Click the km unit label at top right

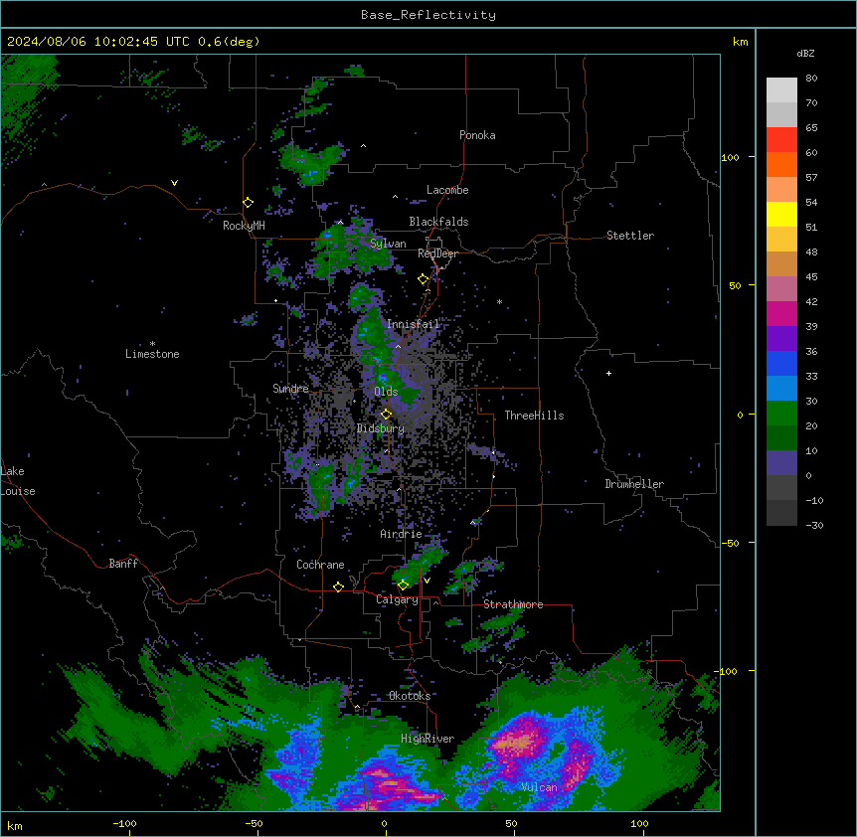click(x=741, y=42)
